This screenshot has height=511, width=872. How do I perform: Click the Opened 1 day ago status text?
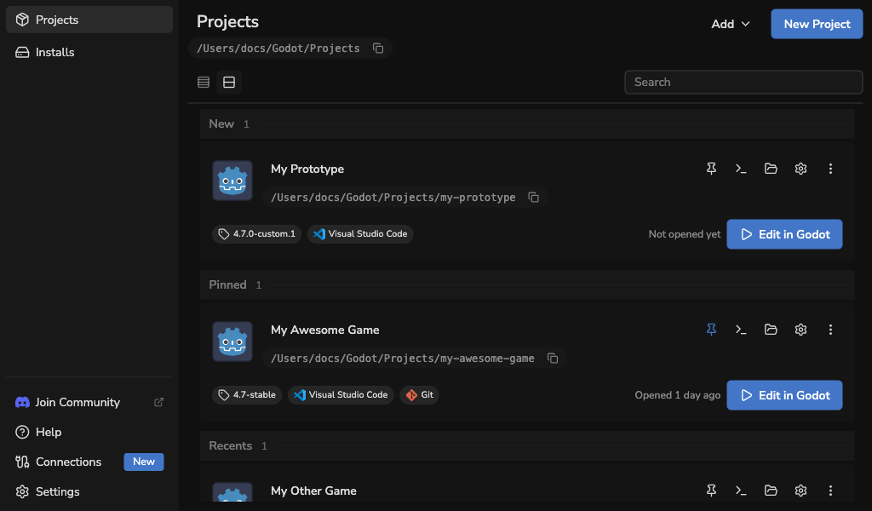pyautogui.click(x=677, y=395)
